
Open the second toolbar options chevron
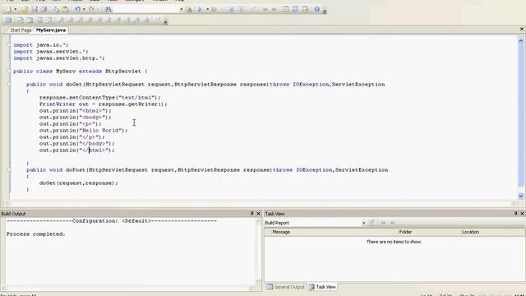tap(166, 22)
